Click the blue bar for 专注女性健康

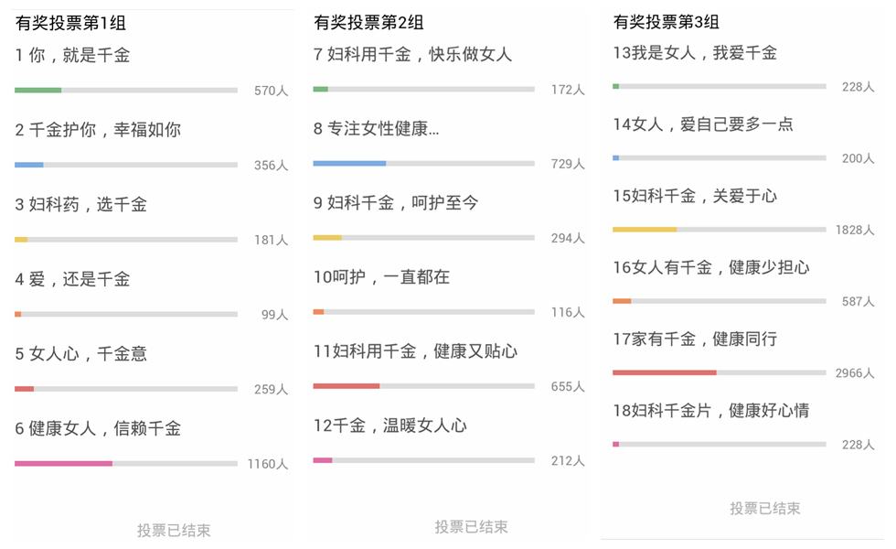pyautogui.click(x=349, y=164)
